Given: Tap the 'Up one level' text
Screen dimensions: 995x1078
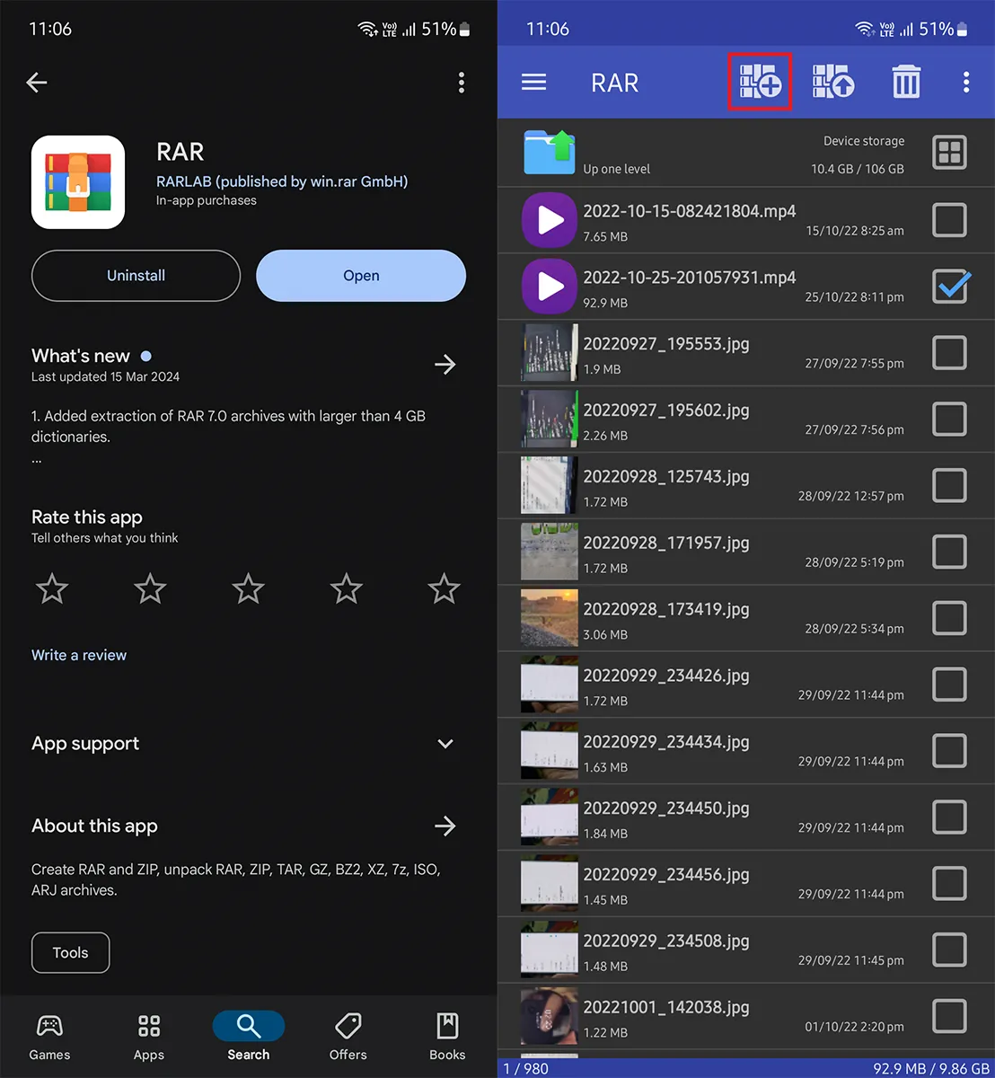Looking at the screenshot, I should [617, 169].
